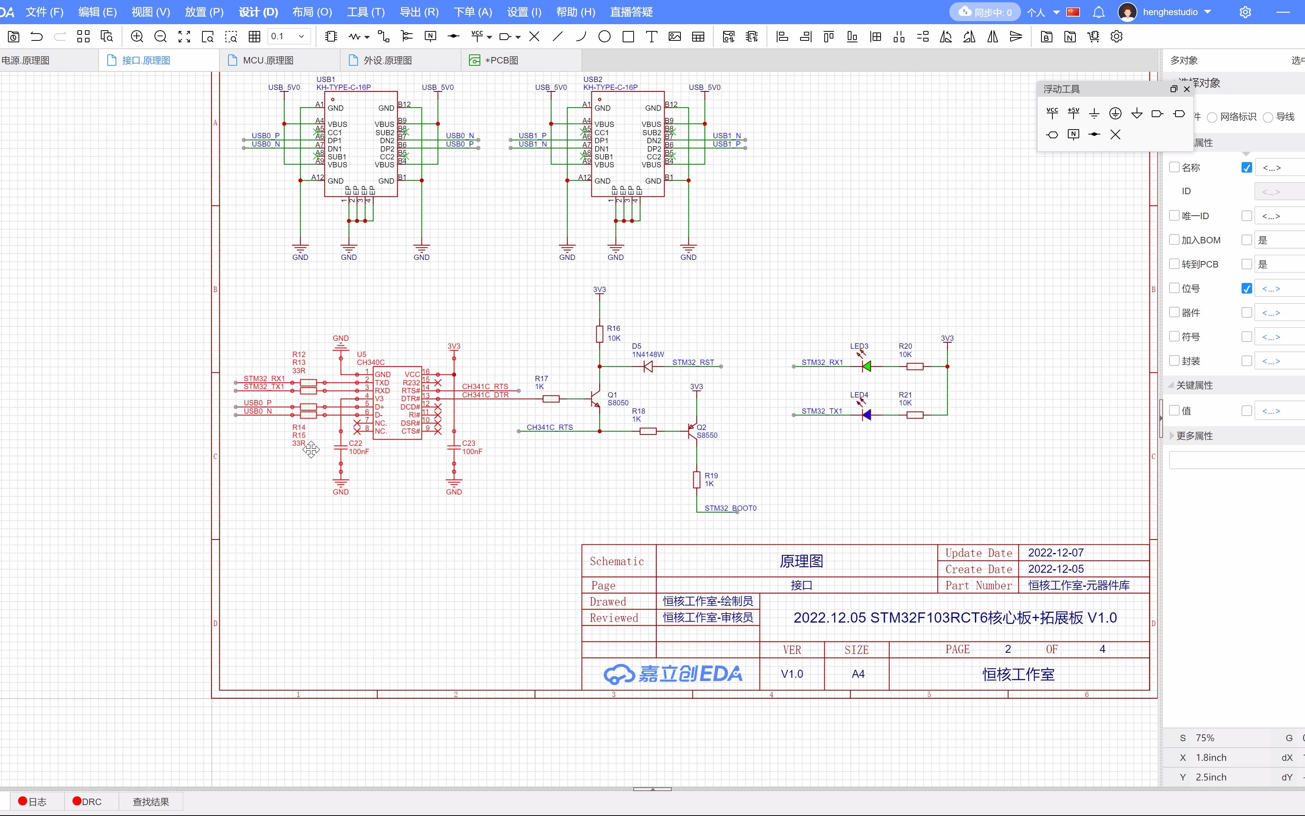This screenshot has width=1305, height=816.
Task: Select the no-connect flag tool
Action: (534, 36)
